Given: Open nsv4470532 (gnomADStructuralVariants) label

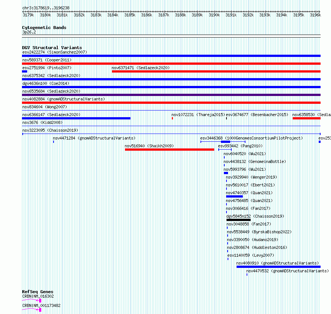Looking at the screenshot, I should [287, 271].
